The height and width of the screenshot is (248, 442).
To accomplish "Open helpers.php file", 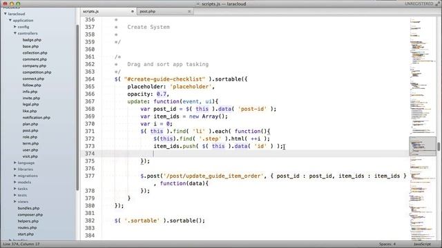I will 28,221.
